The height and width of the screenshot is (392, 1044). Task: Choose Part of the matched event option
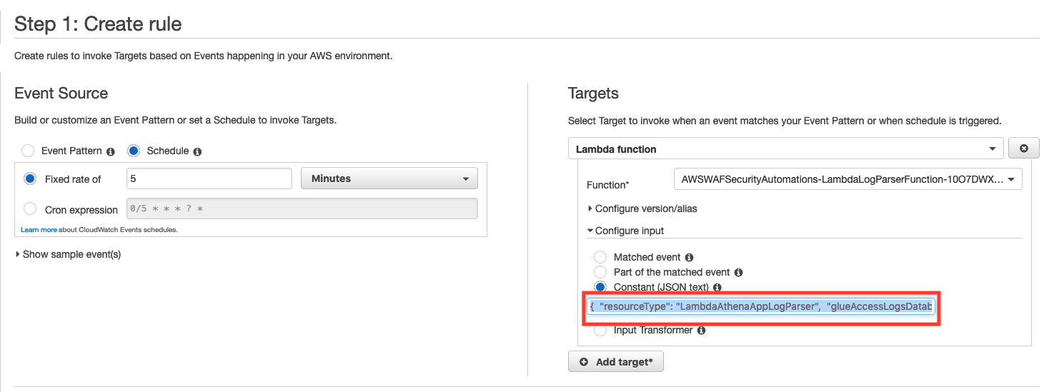coord(600,272)
